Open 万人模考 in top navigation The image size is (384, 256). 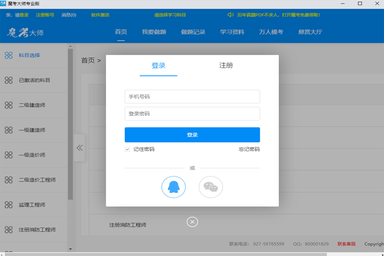point(271,32)
